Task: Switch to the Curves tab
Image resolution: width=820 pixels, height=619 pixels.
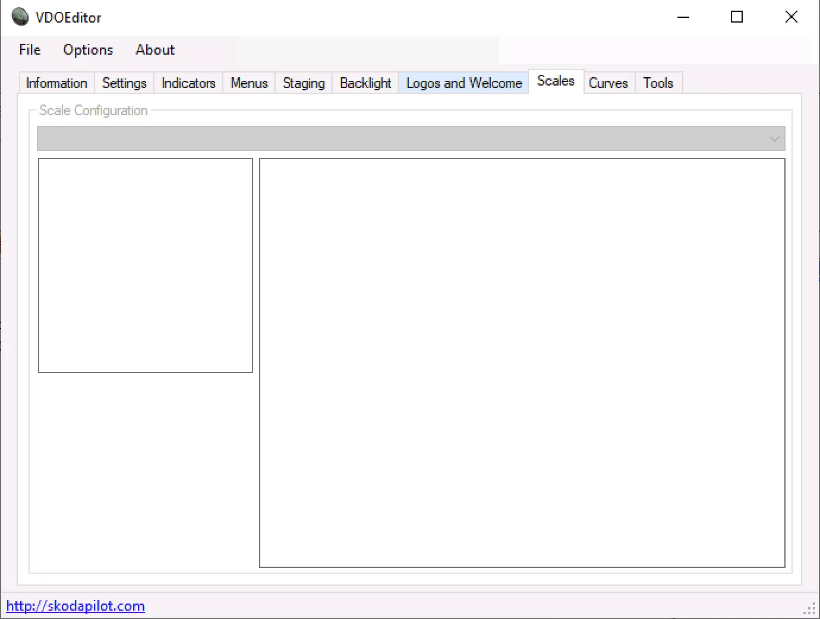Action: (x=608, y=83)
